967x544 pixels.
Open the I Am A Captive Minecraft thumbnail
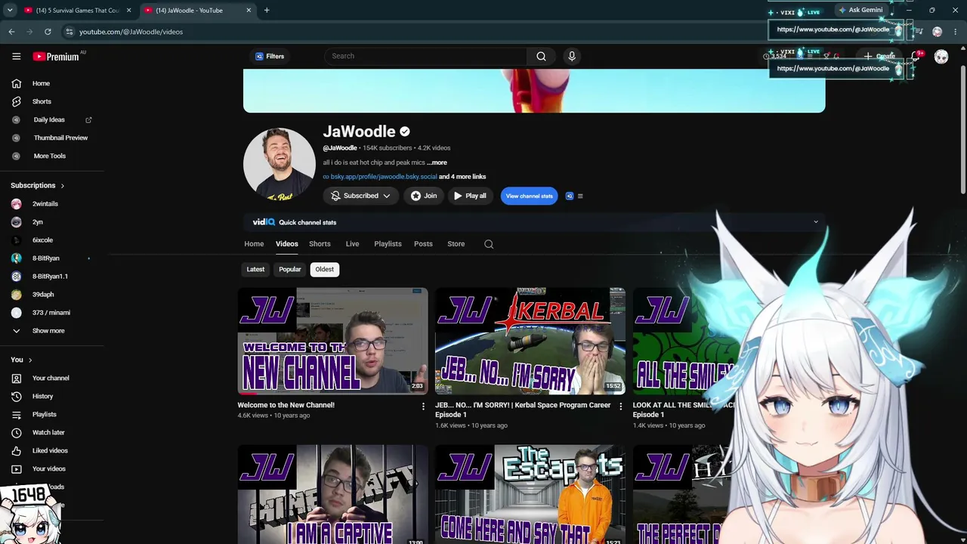coord(332,495)
